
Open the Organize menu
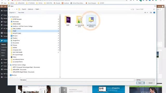coord(12,13)
